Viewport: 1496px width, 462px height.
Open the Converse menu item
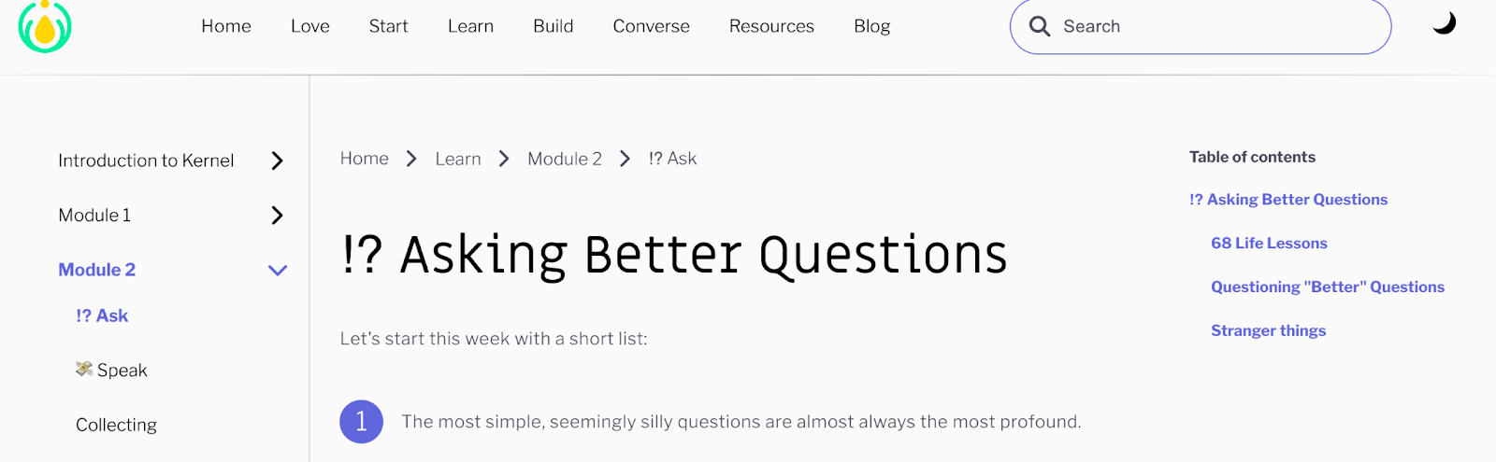click(651, 26)
